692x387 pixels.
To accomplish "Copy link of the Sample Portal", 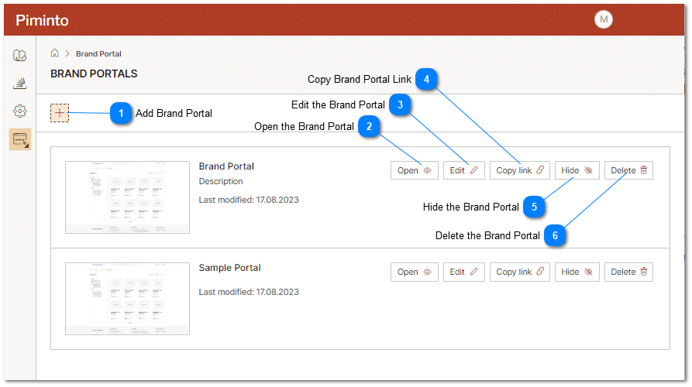I will 520,272.
